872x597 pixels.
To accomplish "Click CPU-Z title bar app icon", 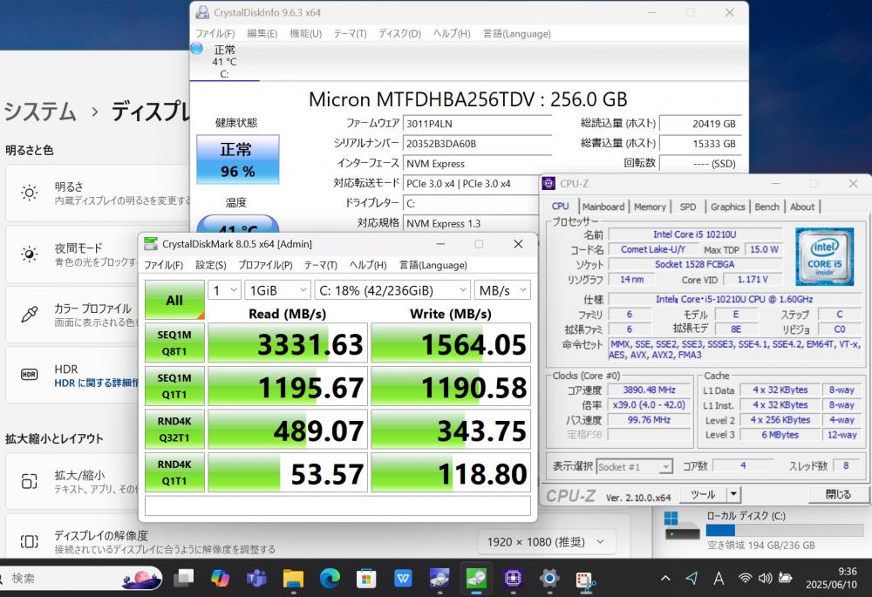I will 548,183.
